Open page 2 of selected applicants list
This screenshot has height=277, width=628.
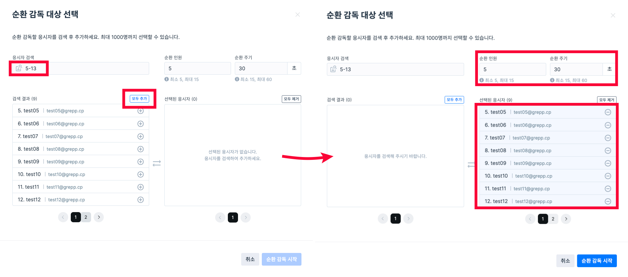tap(553, 219)
